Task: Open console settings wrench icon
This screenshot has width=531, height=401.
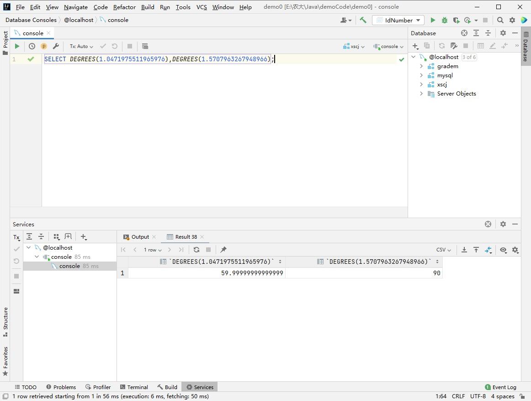Action: pos(56,46)
